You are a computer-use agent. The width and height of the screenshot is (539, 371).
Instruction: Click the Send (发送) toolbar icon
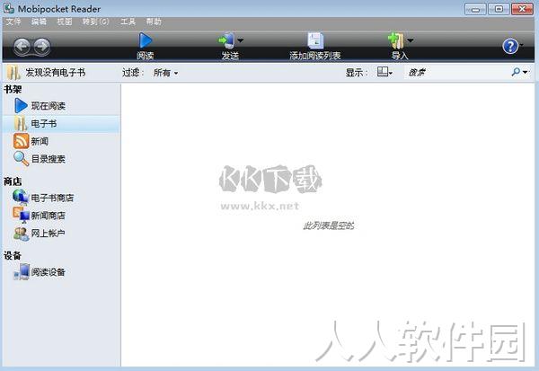click(226, 40)
